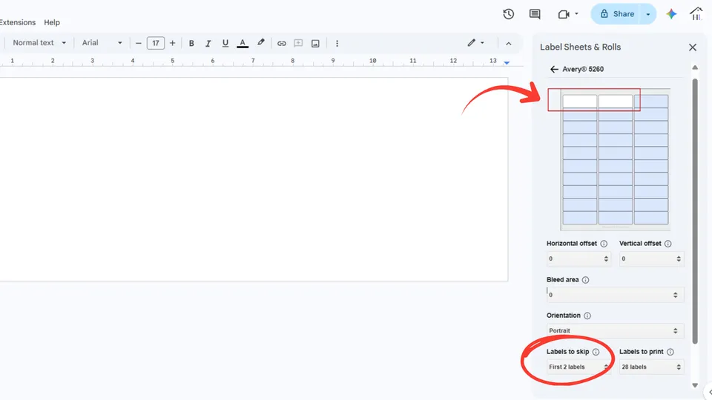Click side panel scrollbar down arrow
Image resolution: width=712 pixels, height=400 pixels.
[x=695, y=385]
